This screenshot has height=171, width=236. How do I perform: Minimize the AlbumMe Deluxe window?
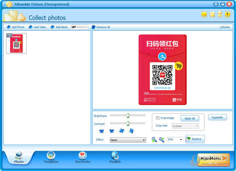[x=216, y=4]
